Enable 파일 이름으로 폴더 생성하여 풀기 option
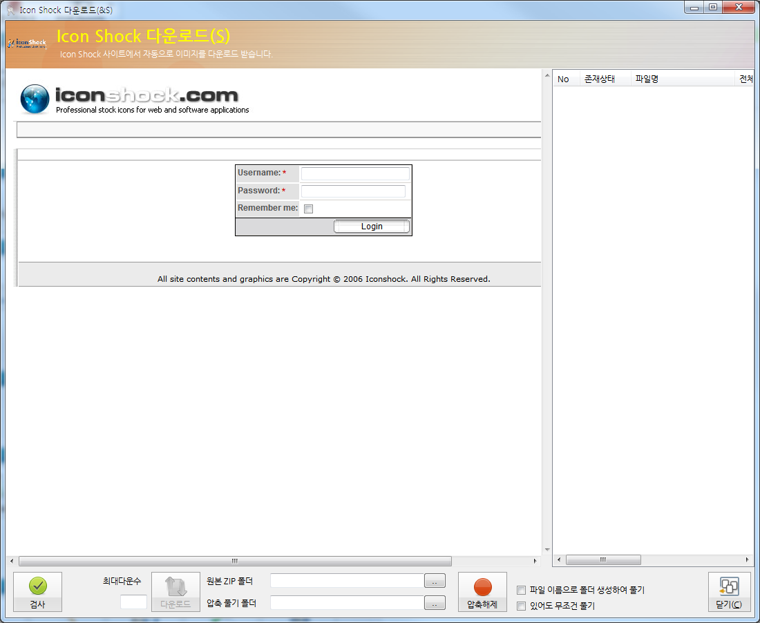This screenshot has width=760, height=623. 521,590
